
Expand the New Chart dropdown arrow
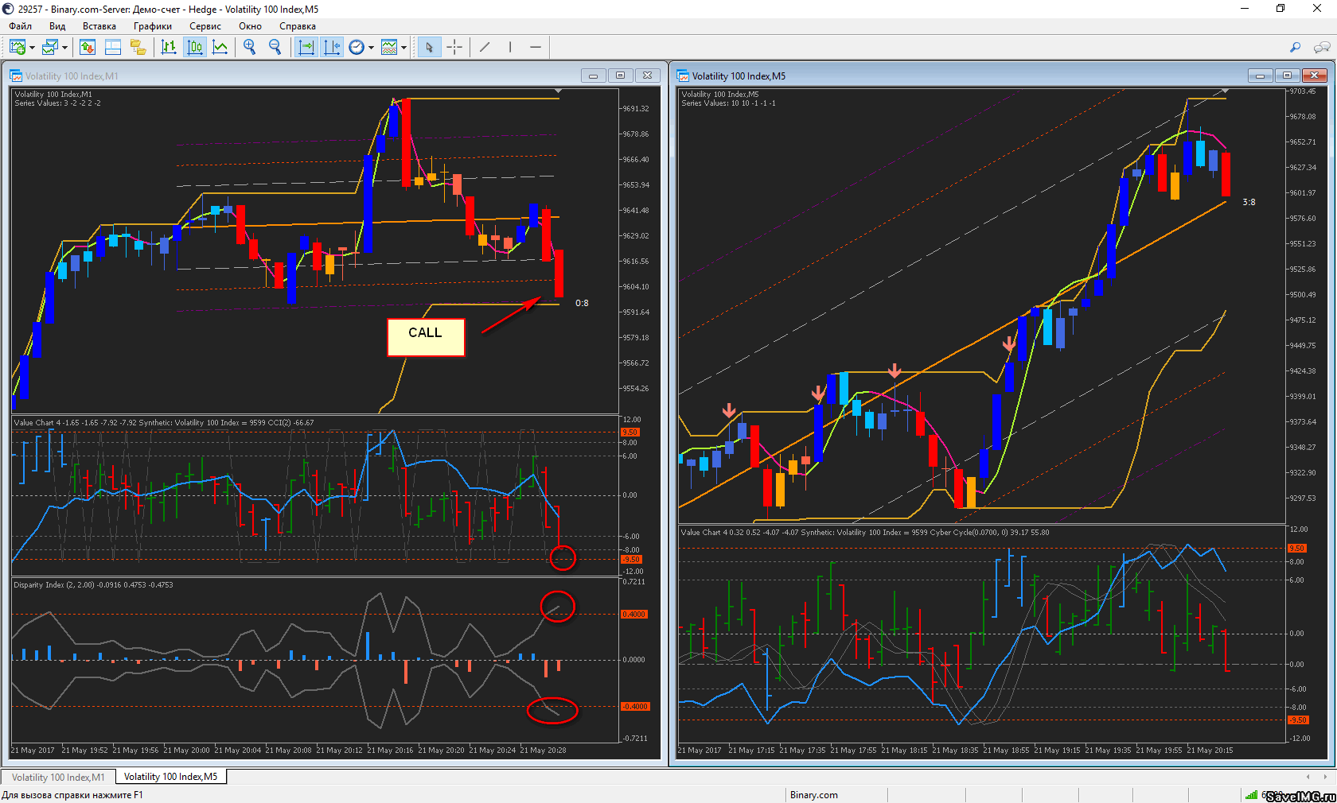[32, 48]
